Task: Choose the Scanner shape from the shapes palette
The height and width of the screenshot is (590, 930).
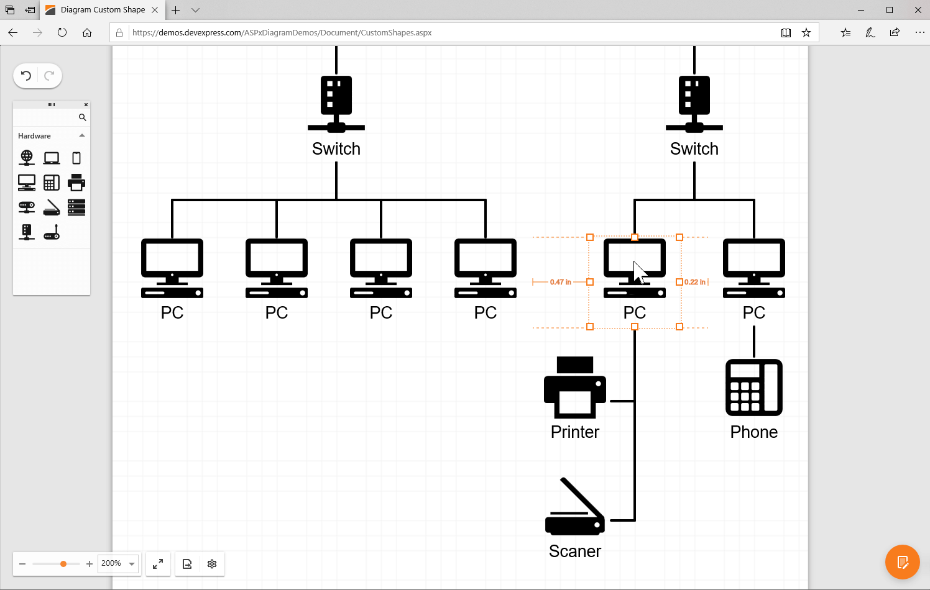Action: (52, 207)
